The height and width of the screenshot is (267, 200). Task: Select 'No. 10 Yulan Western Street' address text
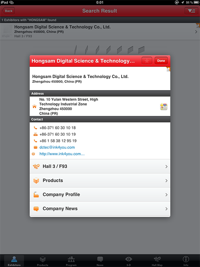click(x=68, y=99)
